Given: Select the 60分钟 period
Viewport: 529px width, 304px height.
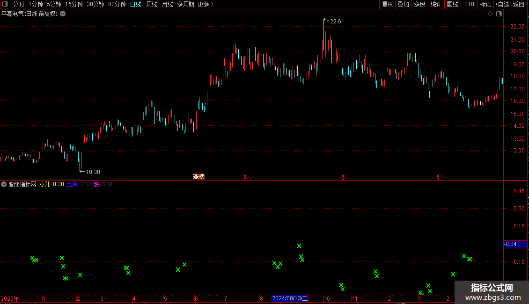Looking at the screenshot, I should 117,4.
